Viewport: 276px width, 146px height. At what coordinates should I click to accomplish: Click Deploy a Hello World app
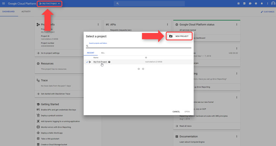click(51, 133)
